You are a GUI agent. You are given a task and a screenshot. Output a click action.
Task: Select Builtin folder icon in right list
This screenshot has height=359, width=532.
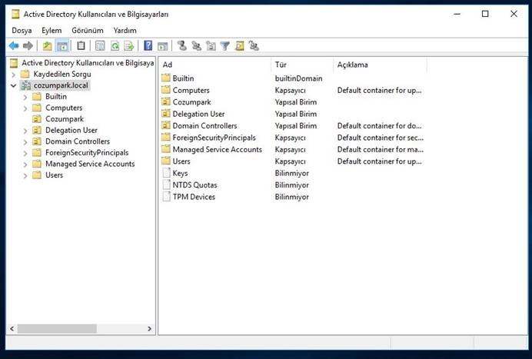[x=166, y=78]
